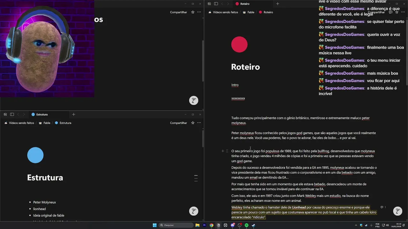Open comments panel in Roteiro window
This screenshot has height=229, width=408.
pyautogui.click(x=390, y=12)
